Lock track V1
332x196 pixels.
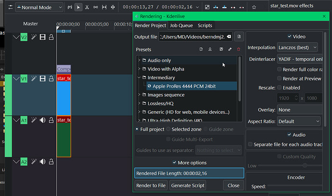click(51, 78)
